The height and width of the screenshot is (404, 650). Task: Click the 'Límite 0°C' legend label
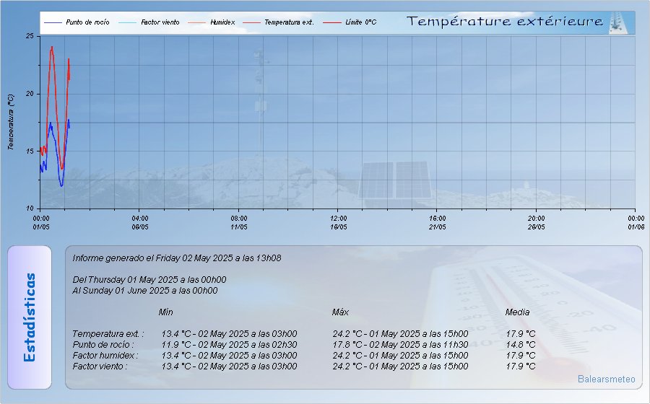tap(360, 22)
